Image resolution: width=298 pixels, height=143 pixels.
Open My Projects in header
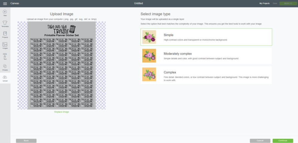pos(265,3)
